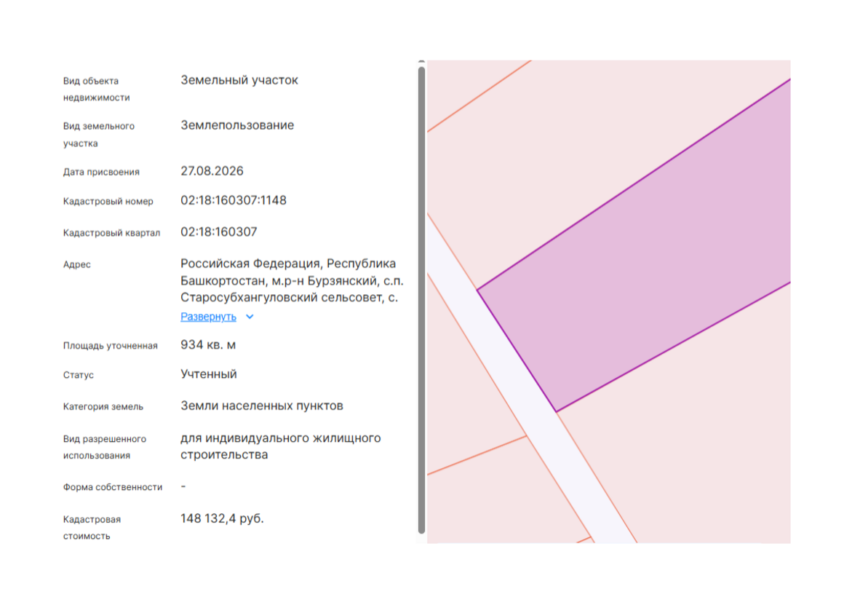Click the Форма собственности label
Screen dimensions: 844x597
[113, 487]
